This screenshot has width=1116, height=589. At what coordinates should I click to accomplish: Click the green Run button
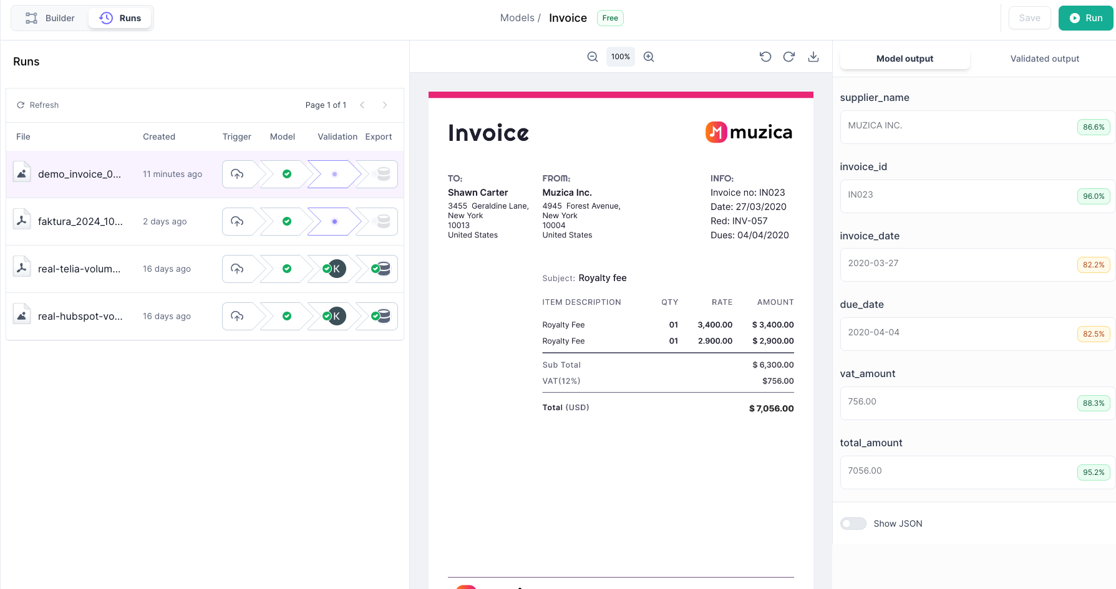click(x=1086, y=18)
